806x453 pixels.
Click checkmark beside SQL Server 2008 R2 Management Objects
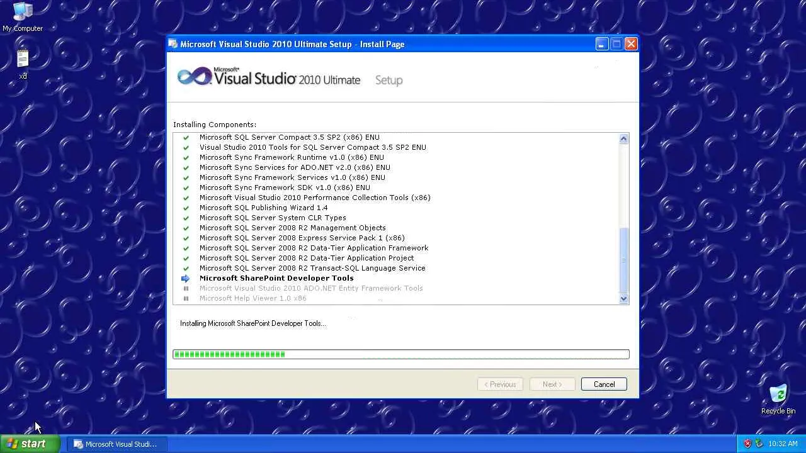point(186,228)
